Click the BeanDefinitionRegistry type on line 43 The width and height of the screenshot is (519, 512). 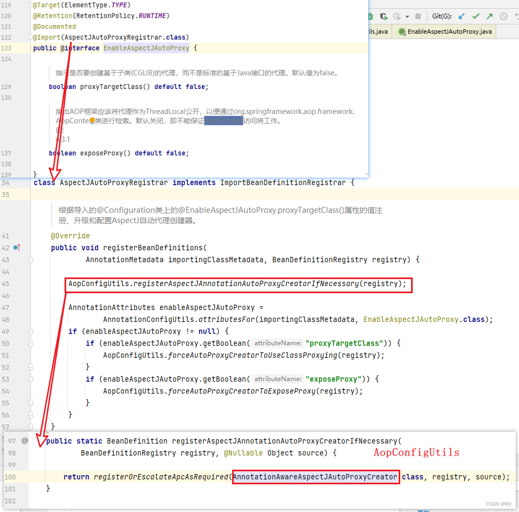tap(320, 260)
